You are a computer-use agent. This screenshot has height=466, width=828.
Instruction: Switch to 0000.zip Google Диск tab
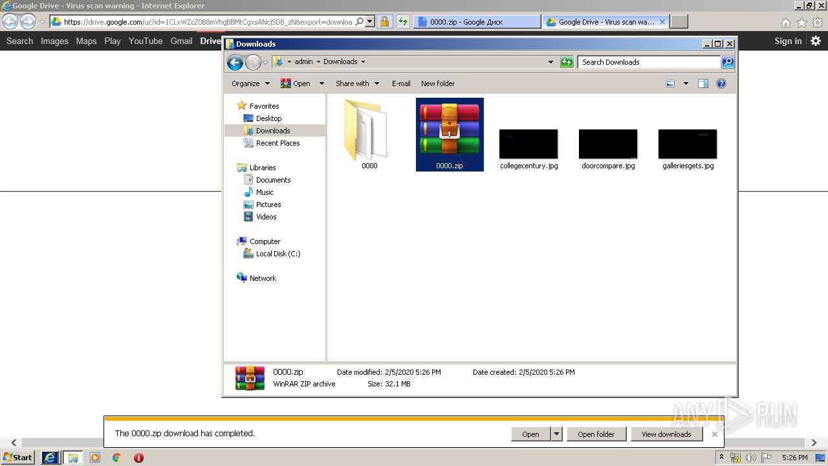pos(477,22)
